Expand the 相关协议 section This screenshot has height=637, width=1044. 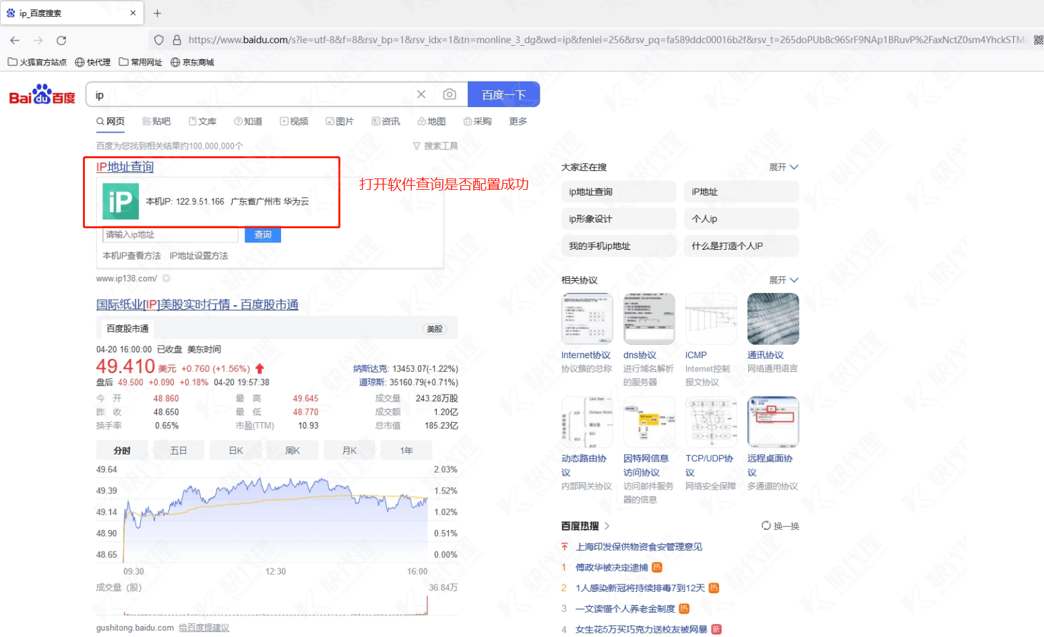(784, 280)
